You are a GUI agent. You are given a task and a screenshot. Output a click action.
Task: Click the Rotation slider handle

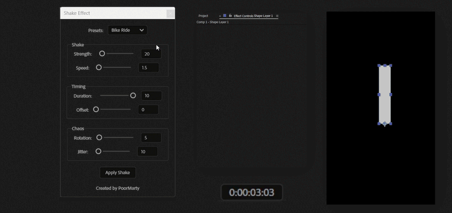[99, 138]
